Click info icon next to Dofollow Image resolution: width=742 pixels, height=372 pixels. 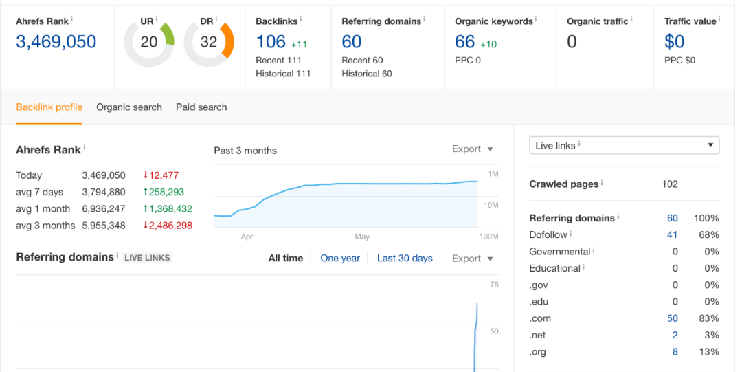570,233
